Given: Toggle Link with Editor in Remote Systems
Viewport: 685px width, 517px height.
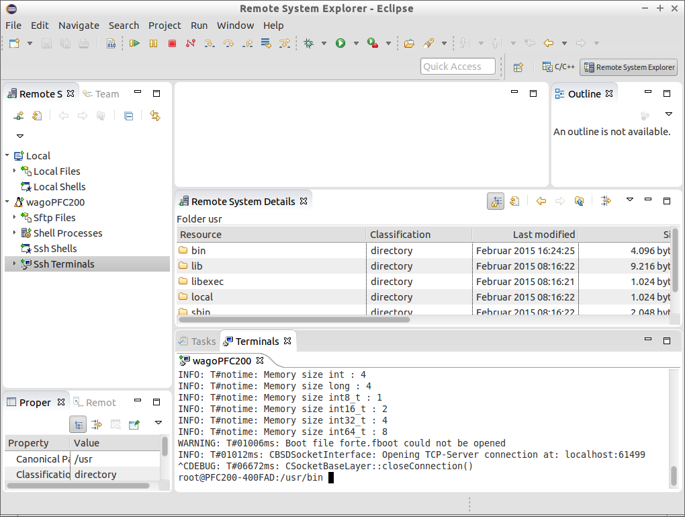Looking at the screenshot, I should tap(155, 116).
